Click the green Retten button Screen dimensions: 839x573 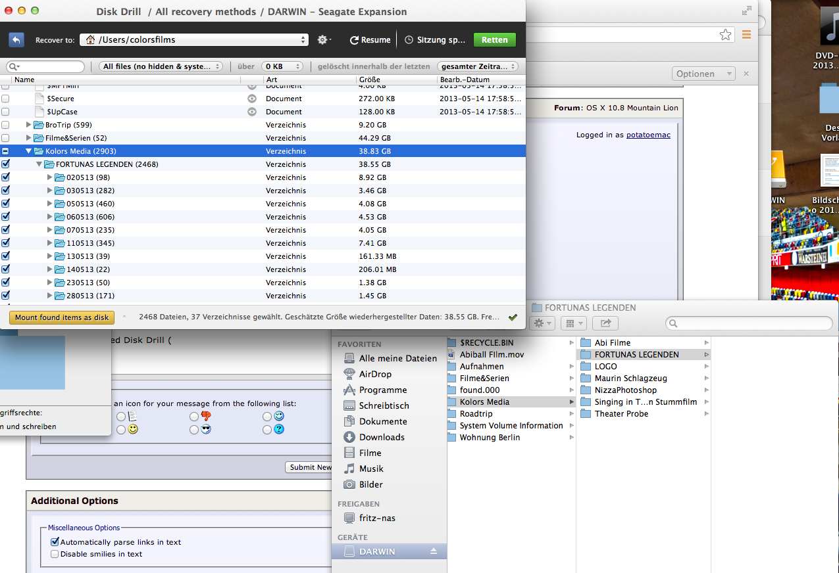pos(494,39)
